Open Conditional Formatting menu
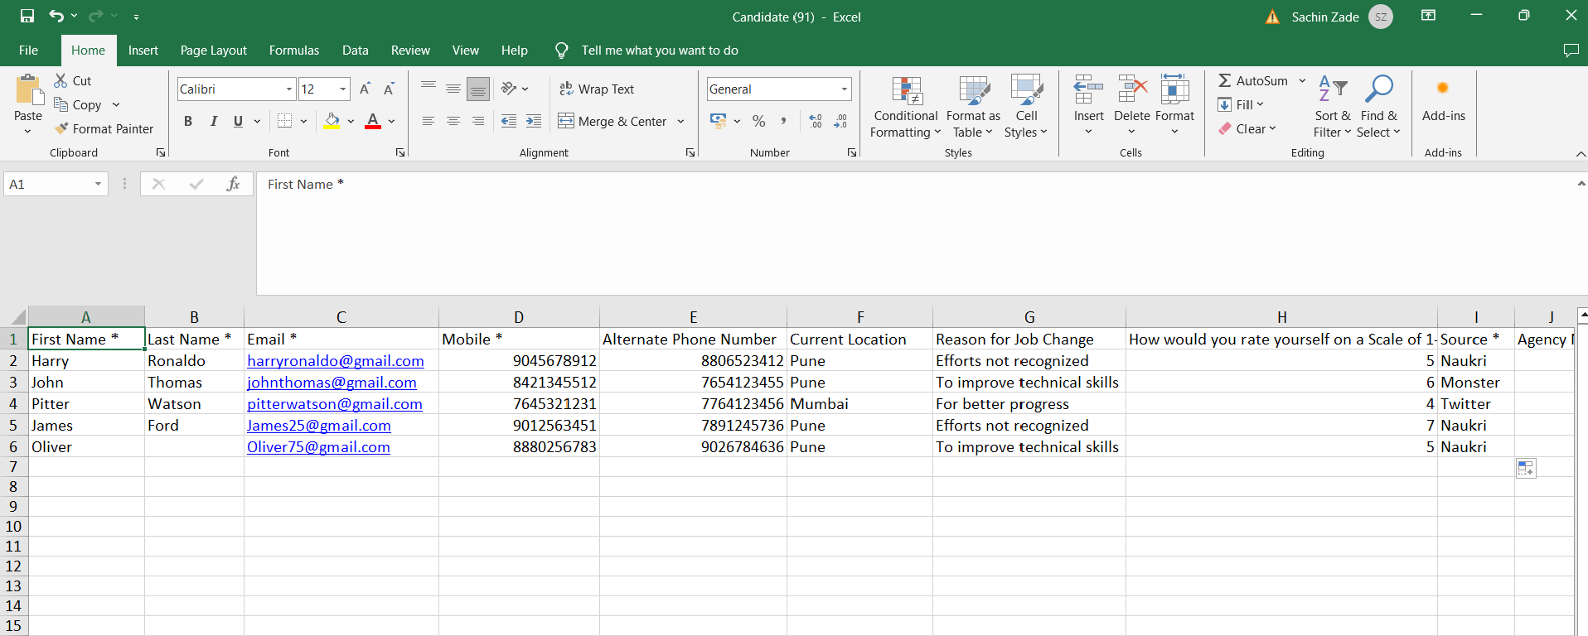The height and width of the screenshot is (636, 1588). click(x=905, y=108)
